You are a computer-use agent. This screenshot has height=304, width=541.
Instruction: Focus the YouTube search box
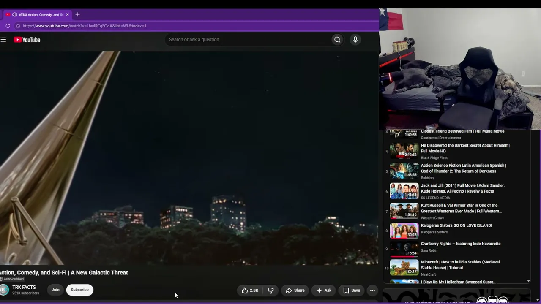(249, 40)
